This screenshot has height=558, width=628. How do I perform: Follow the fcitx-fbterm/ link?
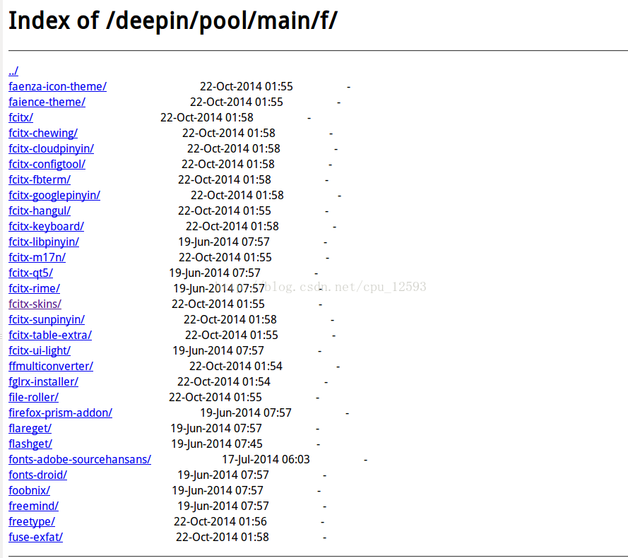click(40, 180)
